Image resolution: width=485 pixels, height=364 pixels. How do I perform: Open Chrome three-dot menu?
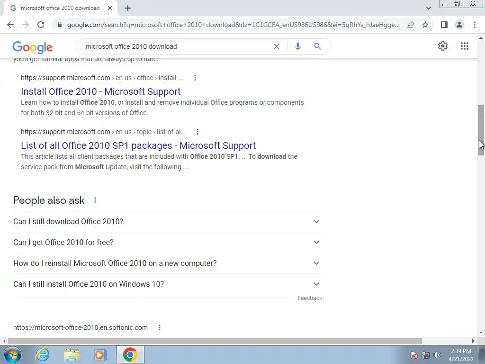(475, 25)
